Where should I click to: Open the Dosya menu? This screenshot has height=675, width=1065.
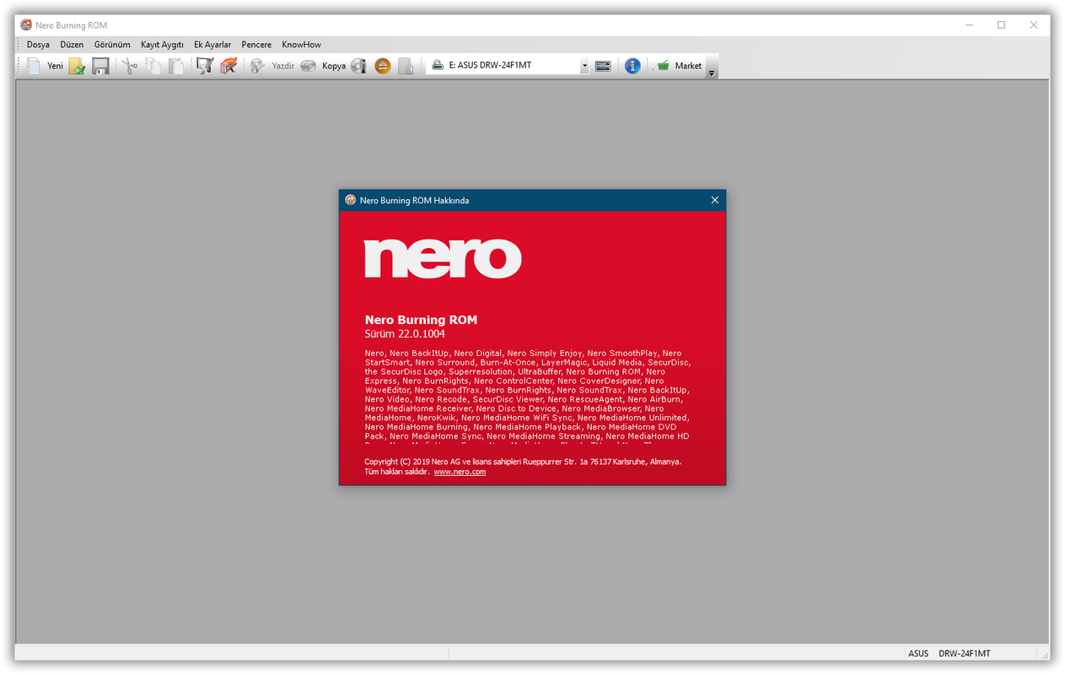(38, 45)
